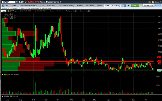Expand the OBV panel yellow triangle
This screenshot has width=162, height=101.
[3, 96]
